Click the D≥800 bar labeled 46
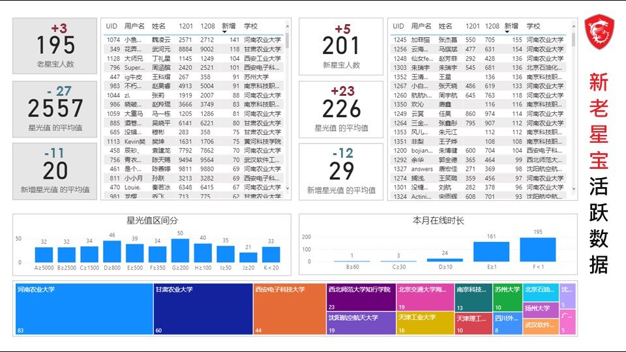This screenshot has width=626, height=352. point(112,252)
